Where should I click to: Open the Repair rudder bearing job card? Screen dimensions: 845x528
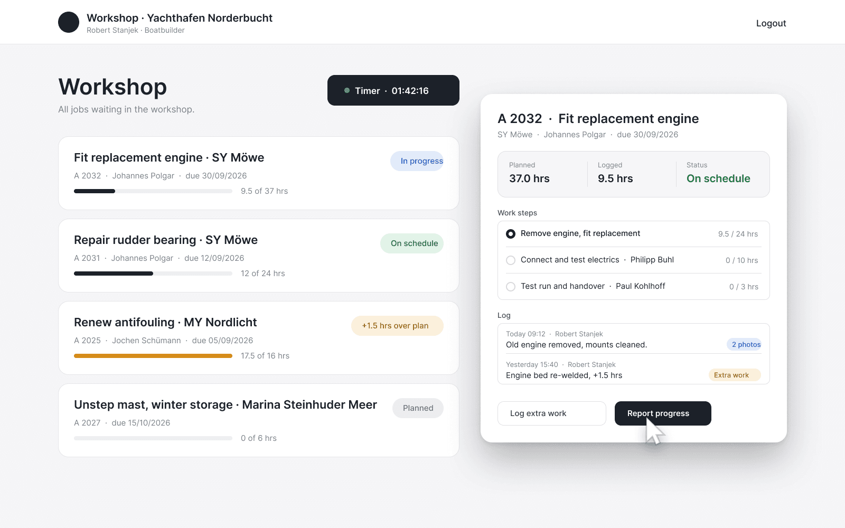pos(259,256)
